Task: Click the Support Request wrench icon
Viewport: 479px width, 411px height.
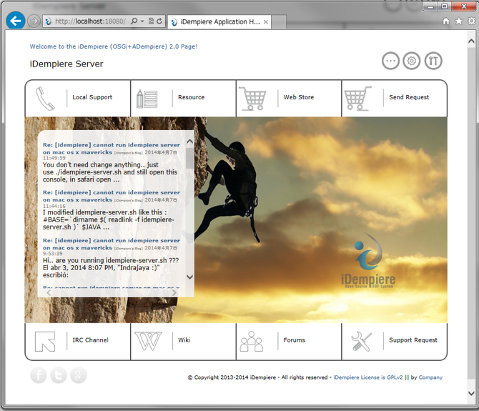Action: pos(361,342)
